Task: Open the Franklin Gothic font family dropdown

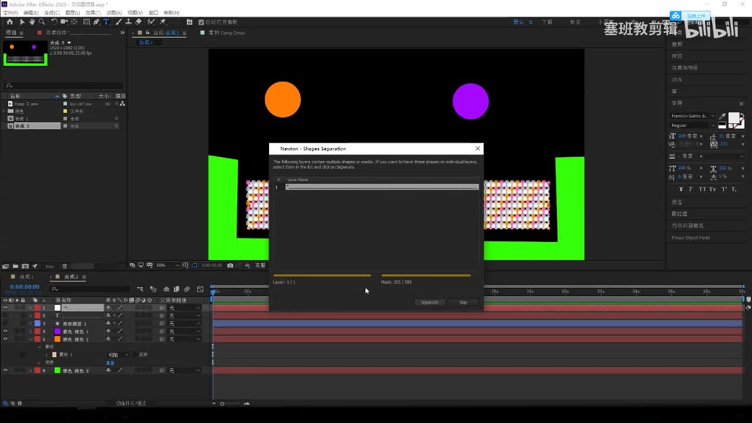Action: coord(713,116)
